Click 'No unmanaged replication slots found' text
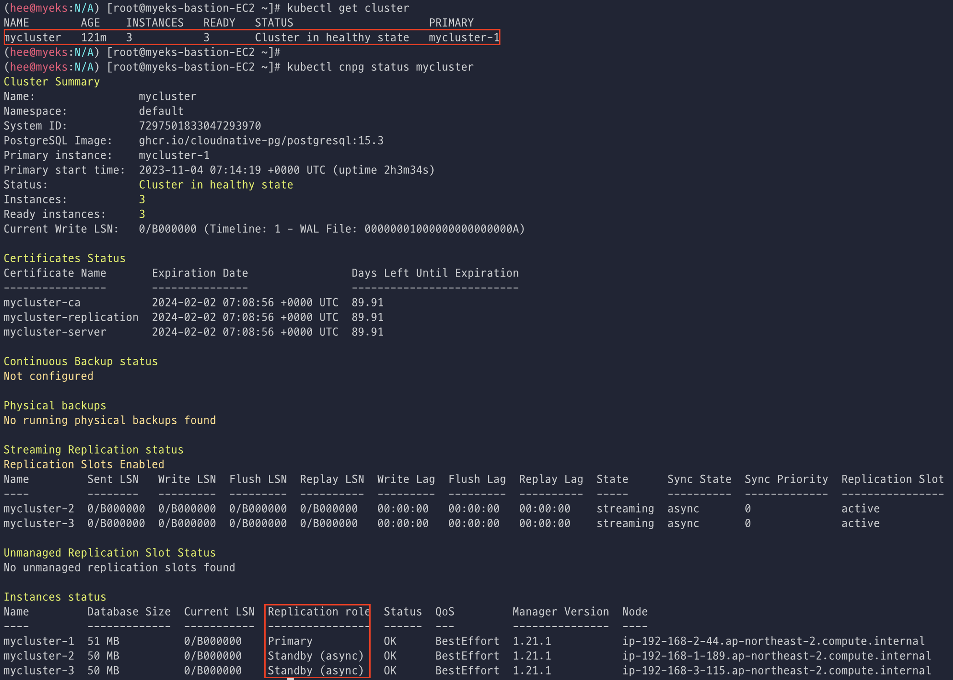 (x=119, y=568)
